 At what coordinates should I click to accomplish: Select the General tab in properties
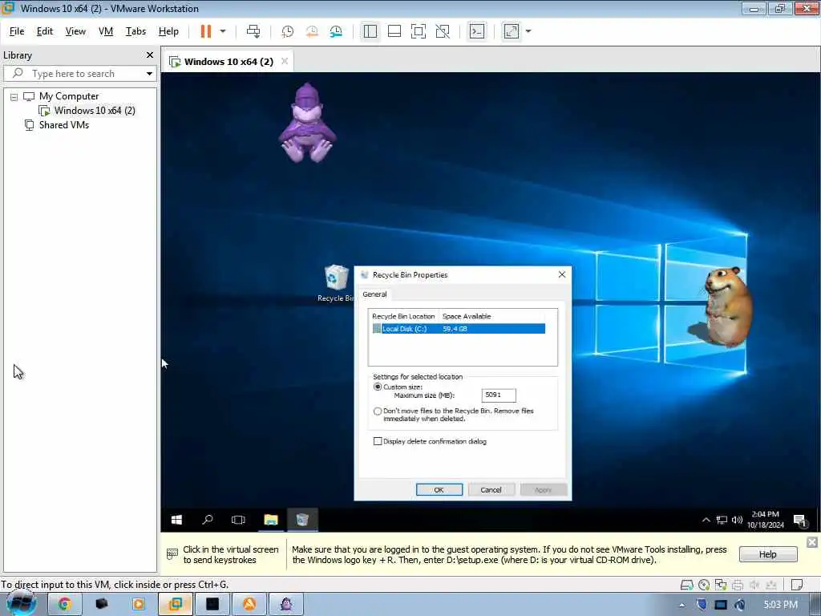coord(374,294)
